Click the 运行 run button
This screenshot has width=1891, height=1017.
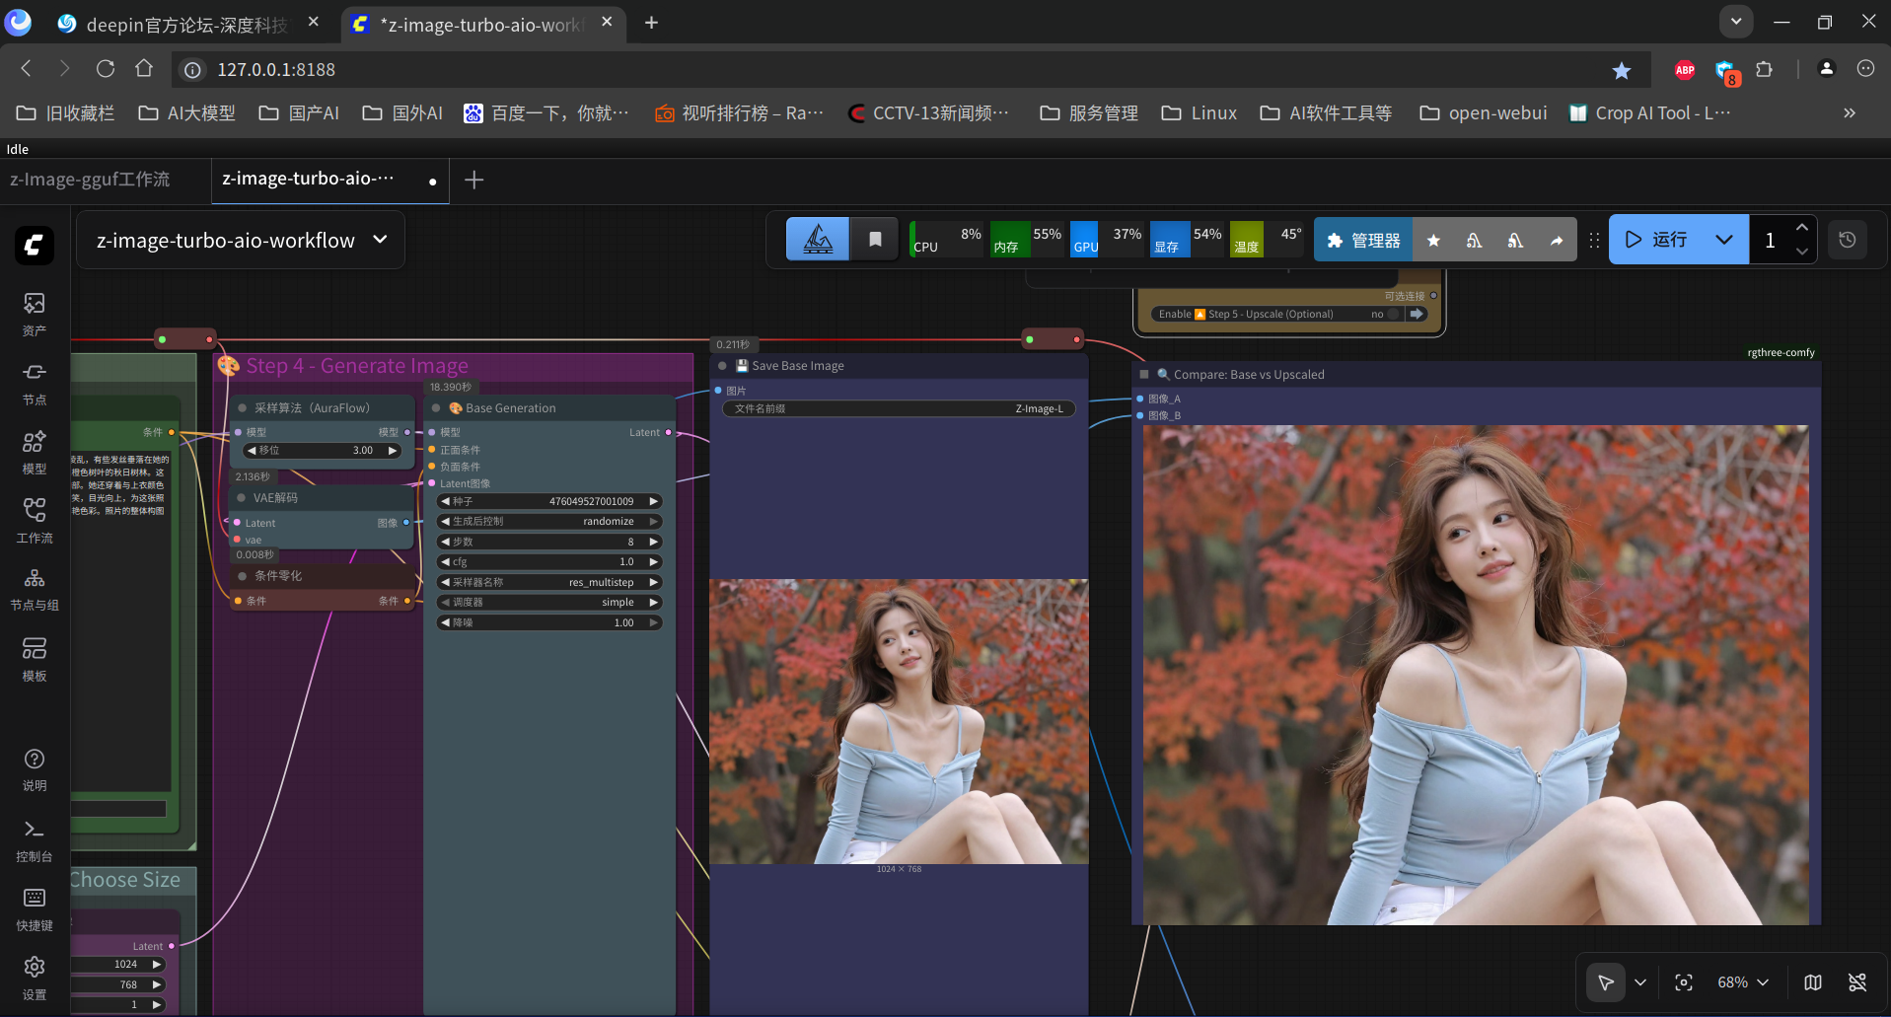click(x=1657, y=240)
